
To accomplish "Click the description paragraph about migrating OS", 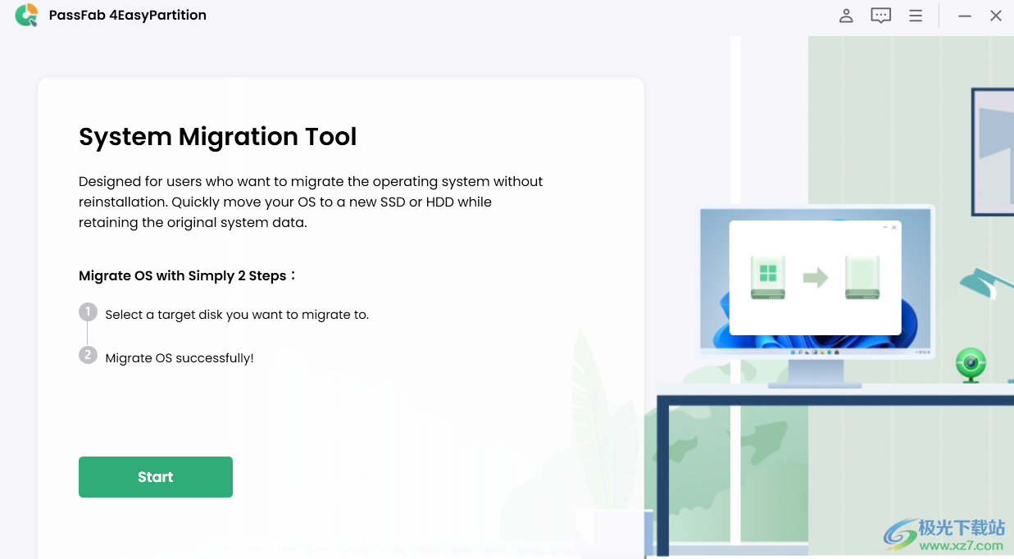I will click(x=311, y=202).
